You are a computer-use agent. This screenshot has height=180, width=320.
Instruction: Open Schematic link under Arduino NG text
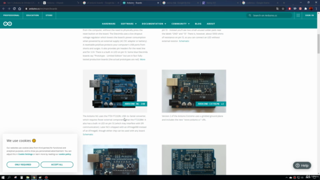tap(88, 134)
